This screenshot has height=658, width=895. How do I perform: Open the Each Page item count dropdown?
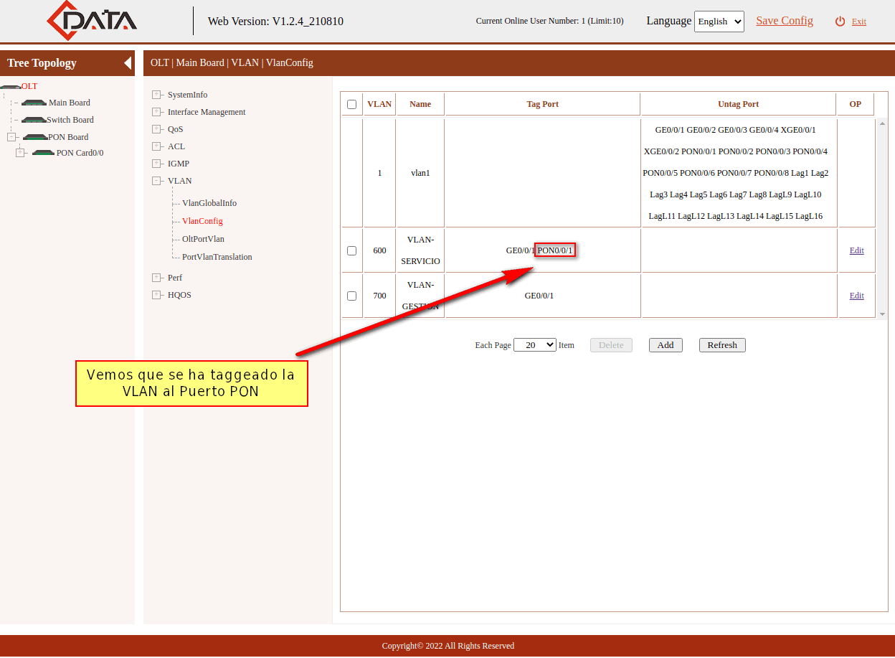click(535, 345)
